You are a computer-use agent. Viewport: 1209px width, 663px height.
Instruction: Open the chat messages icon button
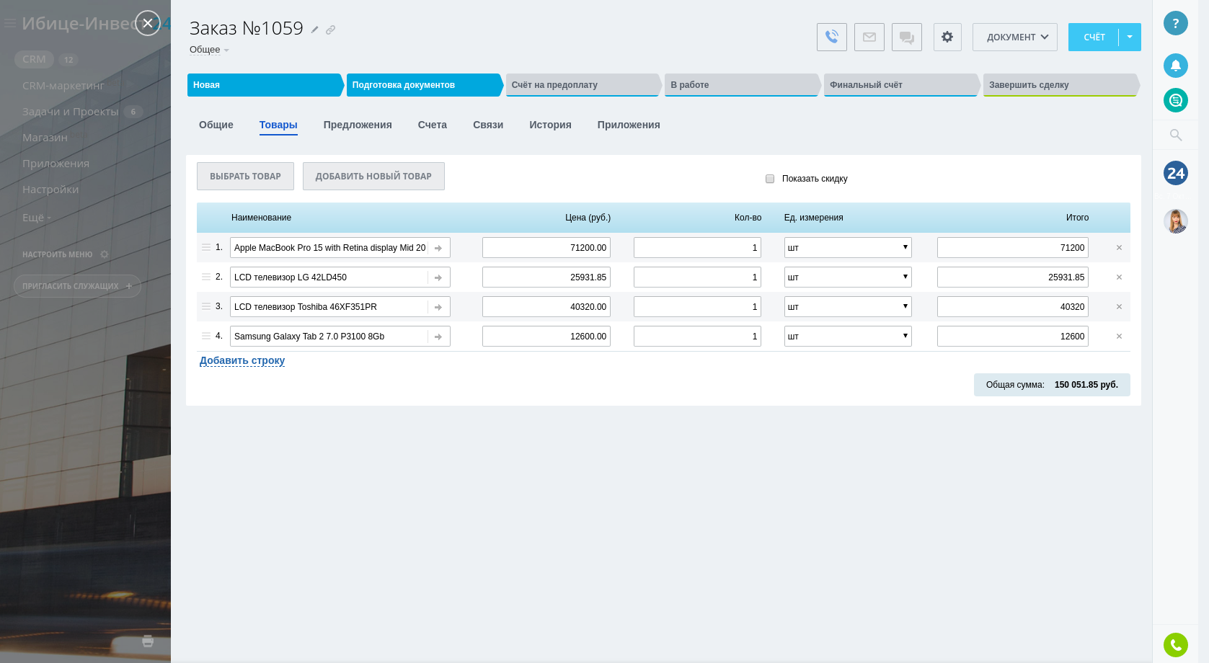tap(906, 37)
